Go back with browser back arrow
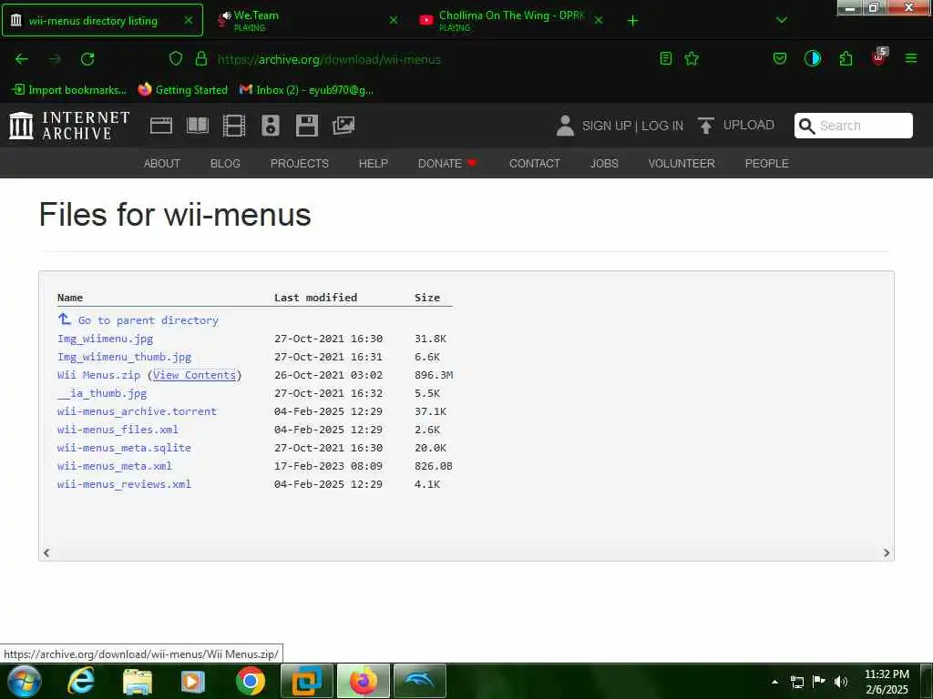This screenshot has width=933, height=699. [22, 59]
